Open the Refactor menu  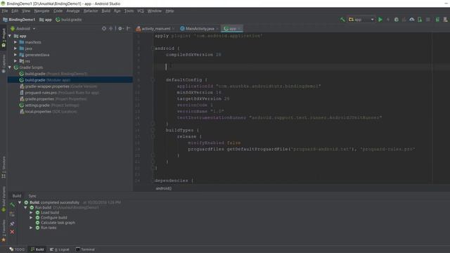91,11
